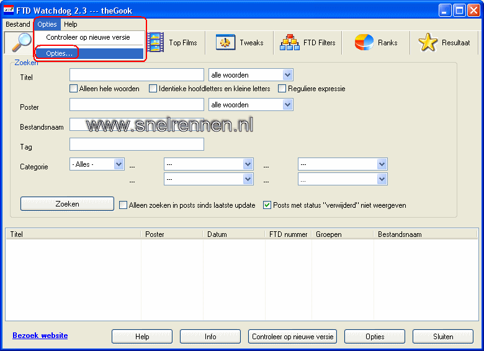Enable 'Alleen hele woorden' checkbox
The image size is (484, 351).
coord(73,89)
